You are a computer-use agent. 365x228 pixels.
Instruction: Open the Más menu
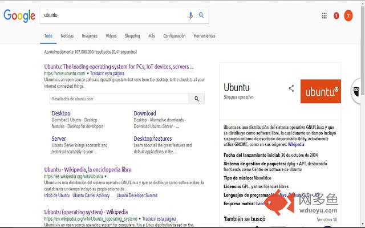pos(152,36)
